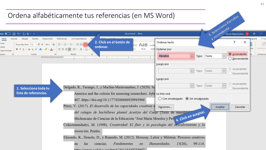Viewport: 266px width, 150px height.
Task: Apply the red font color
Action: tap(51, 49)
